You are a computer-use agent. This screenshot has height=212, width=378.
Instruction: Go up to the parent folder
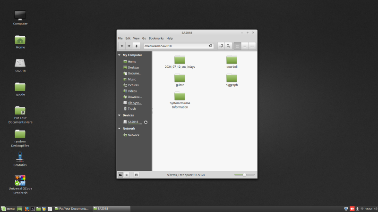point(137,46)
